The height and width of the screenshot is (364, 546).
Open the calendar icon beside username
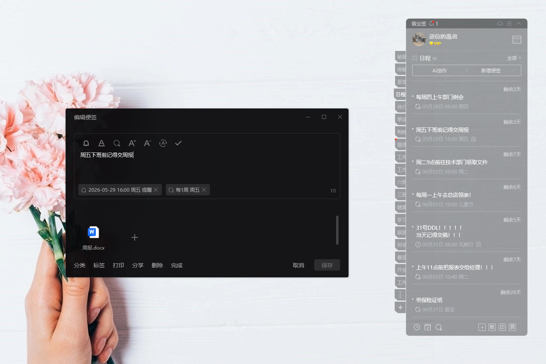point(517,39)
